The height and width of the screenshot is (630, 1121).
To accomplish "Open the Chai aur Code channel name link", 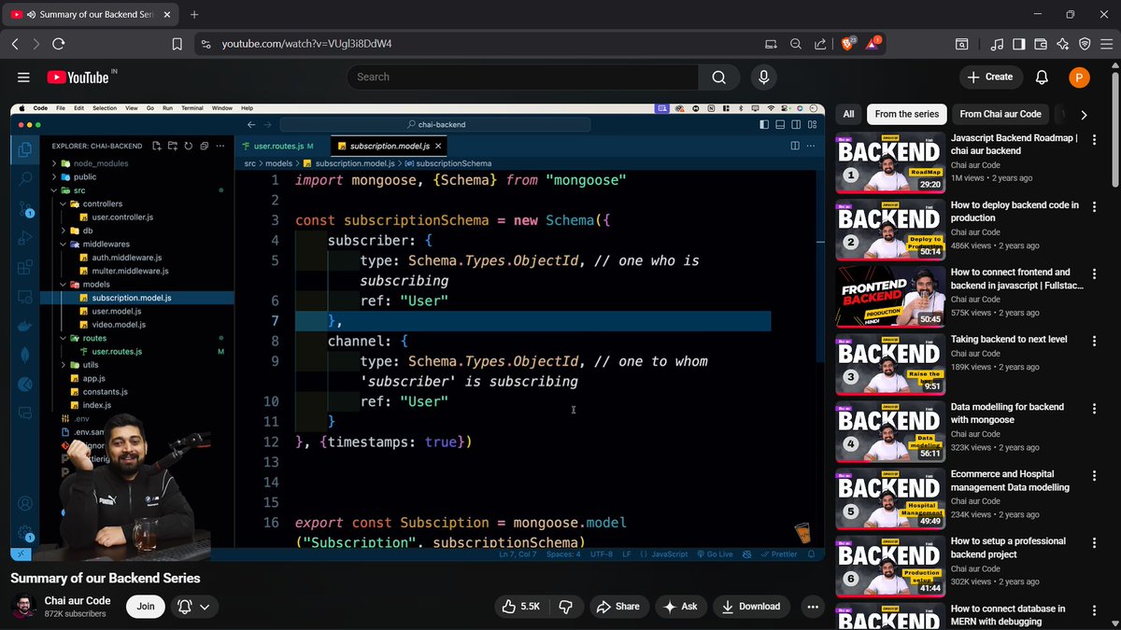I will coord(78,600).
